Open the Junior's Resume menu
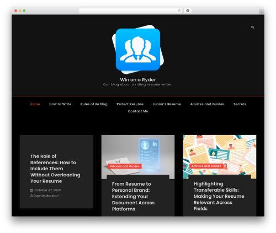 coord(167,104)
